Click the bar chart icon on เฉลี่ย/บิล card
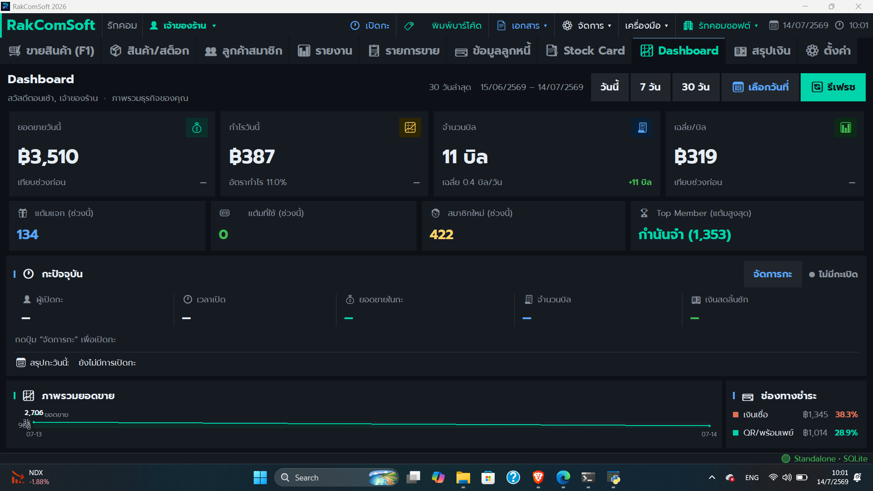Image resolution: width=873 pixels, height=491 pixels. click(846, 128)
